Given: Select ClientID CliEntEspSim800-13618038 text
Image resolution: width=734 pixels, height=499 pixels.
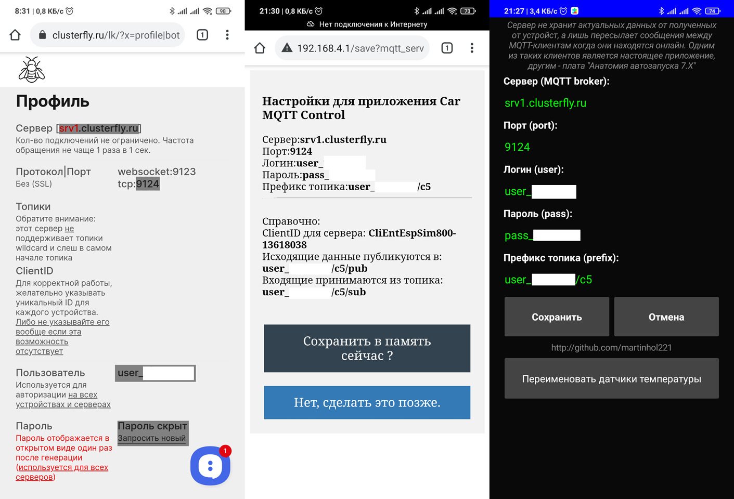Looking at the screenshot, I should [359, 239].
